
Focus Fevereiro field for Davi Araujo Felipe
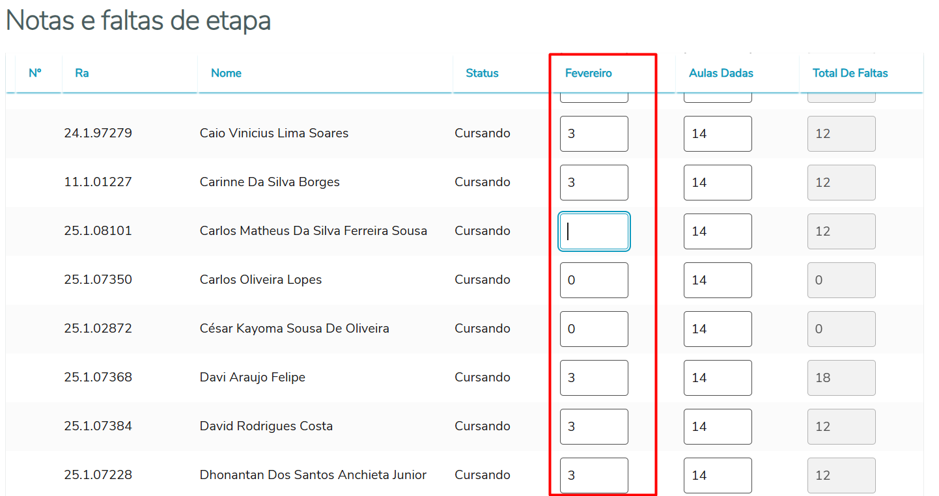point(594,378)
